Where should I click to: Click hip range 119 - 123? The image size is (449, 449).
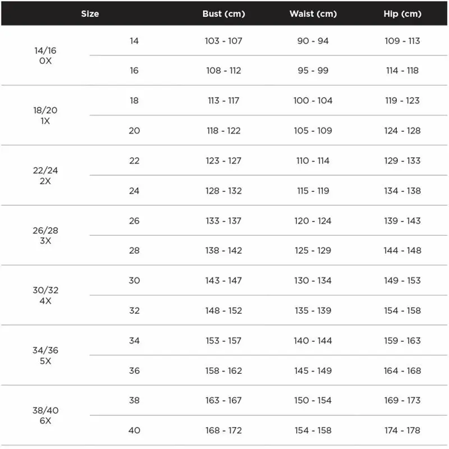click(x=402, y=100)
